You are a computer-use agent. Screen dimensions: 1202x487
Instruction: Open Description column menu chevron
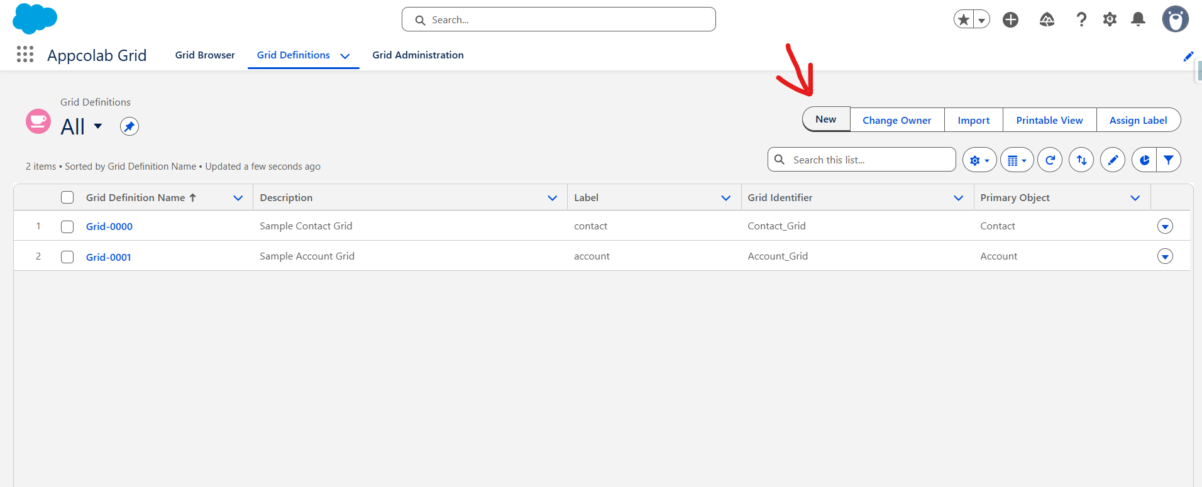[553, 198]
